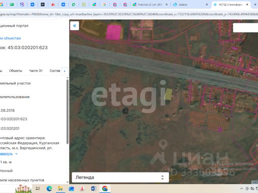The image size is (258, 193).
Task: Open Microsoft Word from the taskbar
Action: click(94, 189)
